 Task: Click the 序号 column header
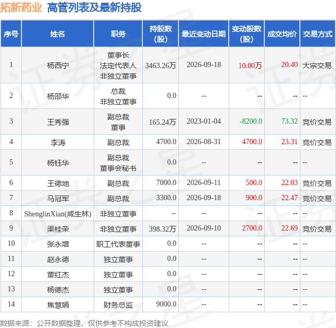[11, 34]
